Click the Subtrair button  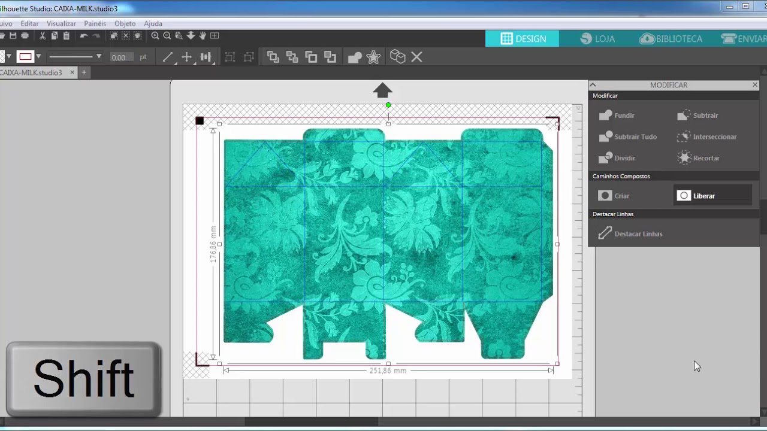(x=697, y=115)
